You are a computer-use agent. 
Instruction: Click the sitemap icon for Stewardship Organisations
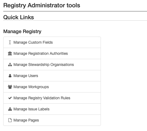10,65
